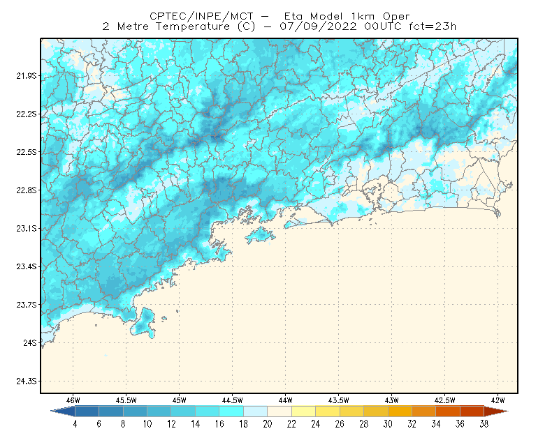
Task: Click the 21.9S latitude axis label
Action: [x=27, y=76]
